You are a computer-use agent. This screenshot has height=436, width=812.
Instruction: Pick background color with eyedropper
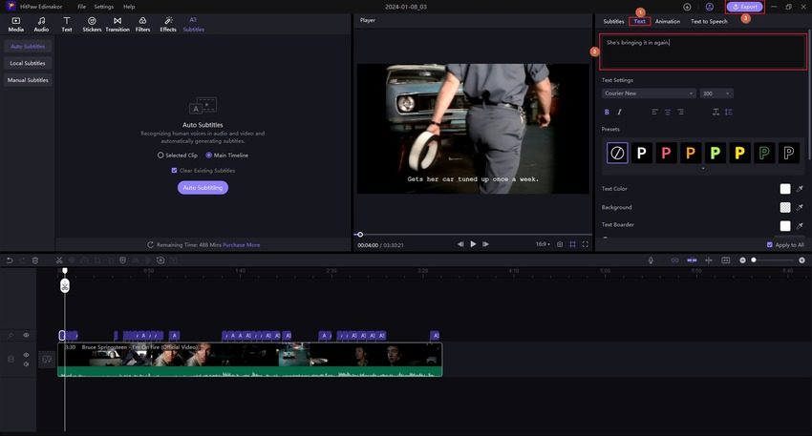[800, 207]
